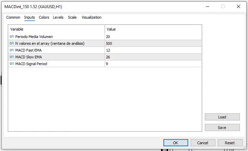Click the type icon next to MACD Signal Period

(12, 64)
